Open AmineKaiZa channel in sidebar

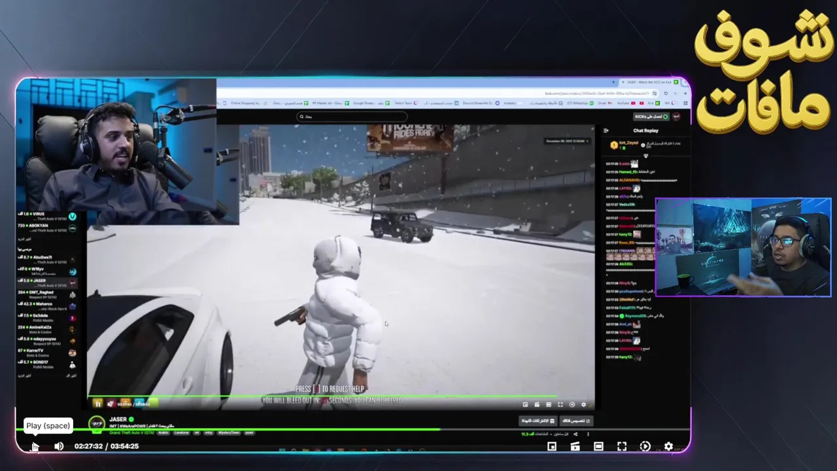(46, 329)
